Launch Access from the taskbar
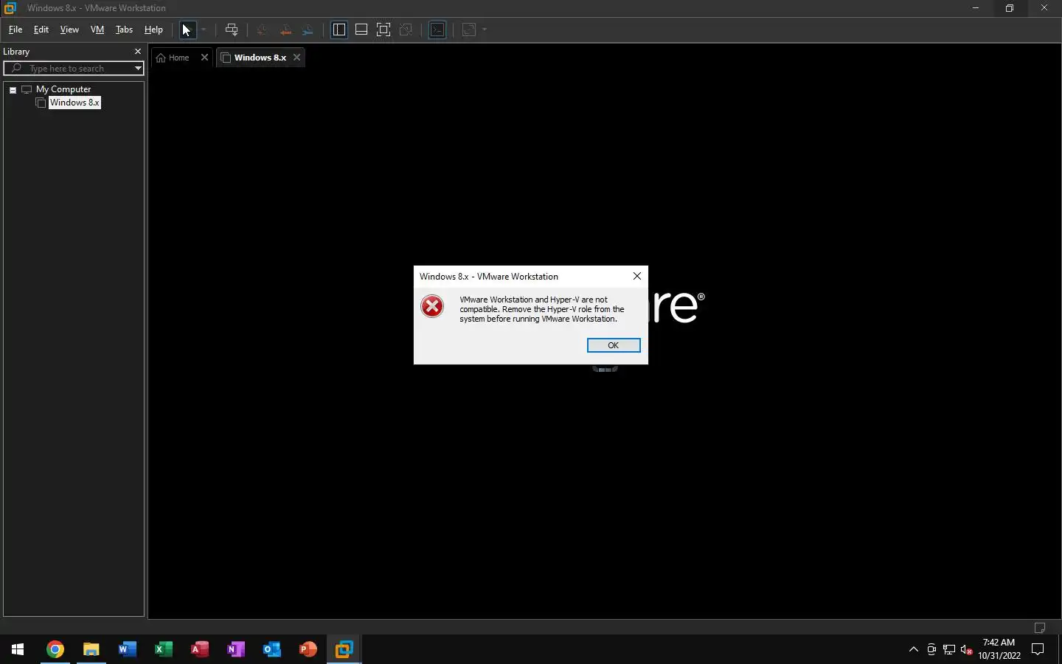This screenshot has height=664, width=1062. coord(199,649)
